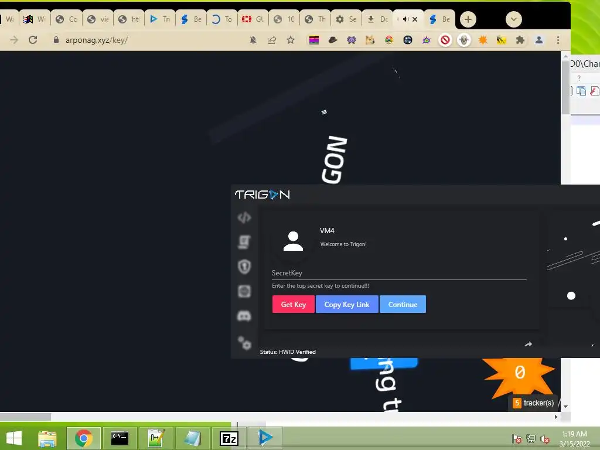Click the black hat extension icon

click(x=333, y=40)
